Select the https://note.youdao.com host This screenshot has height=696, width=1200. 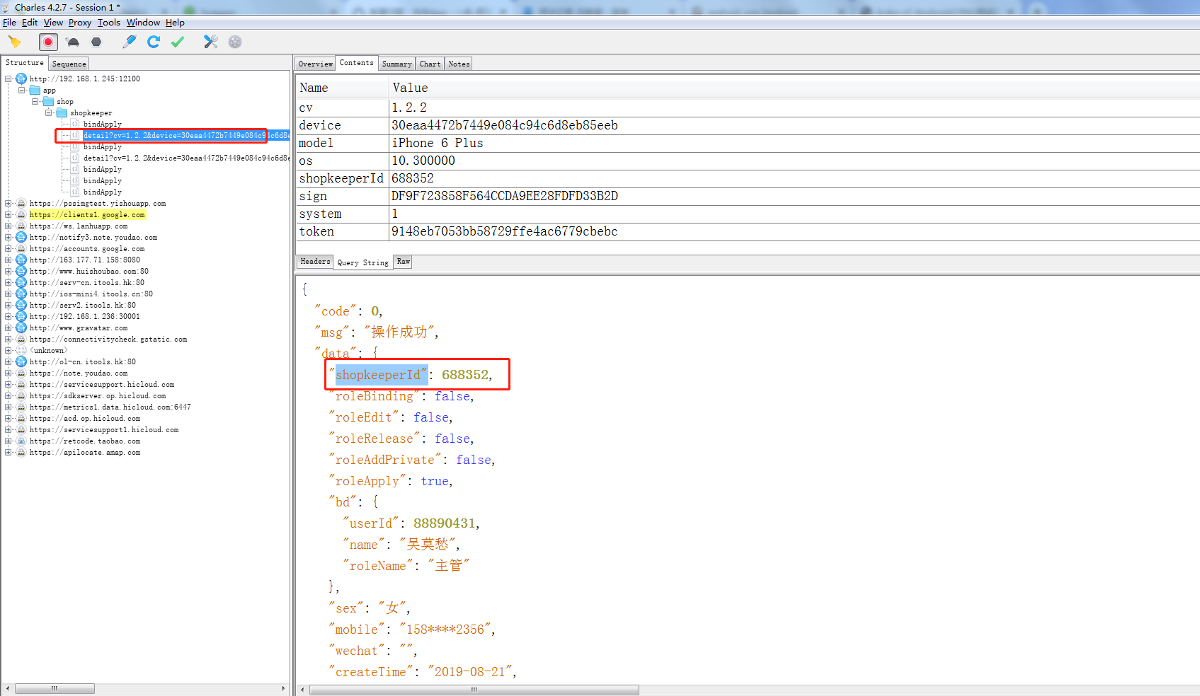[78, 373]
